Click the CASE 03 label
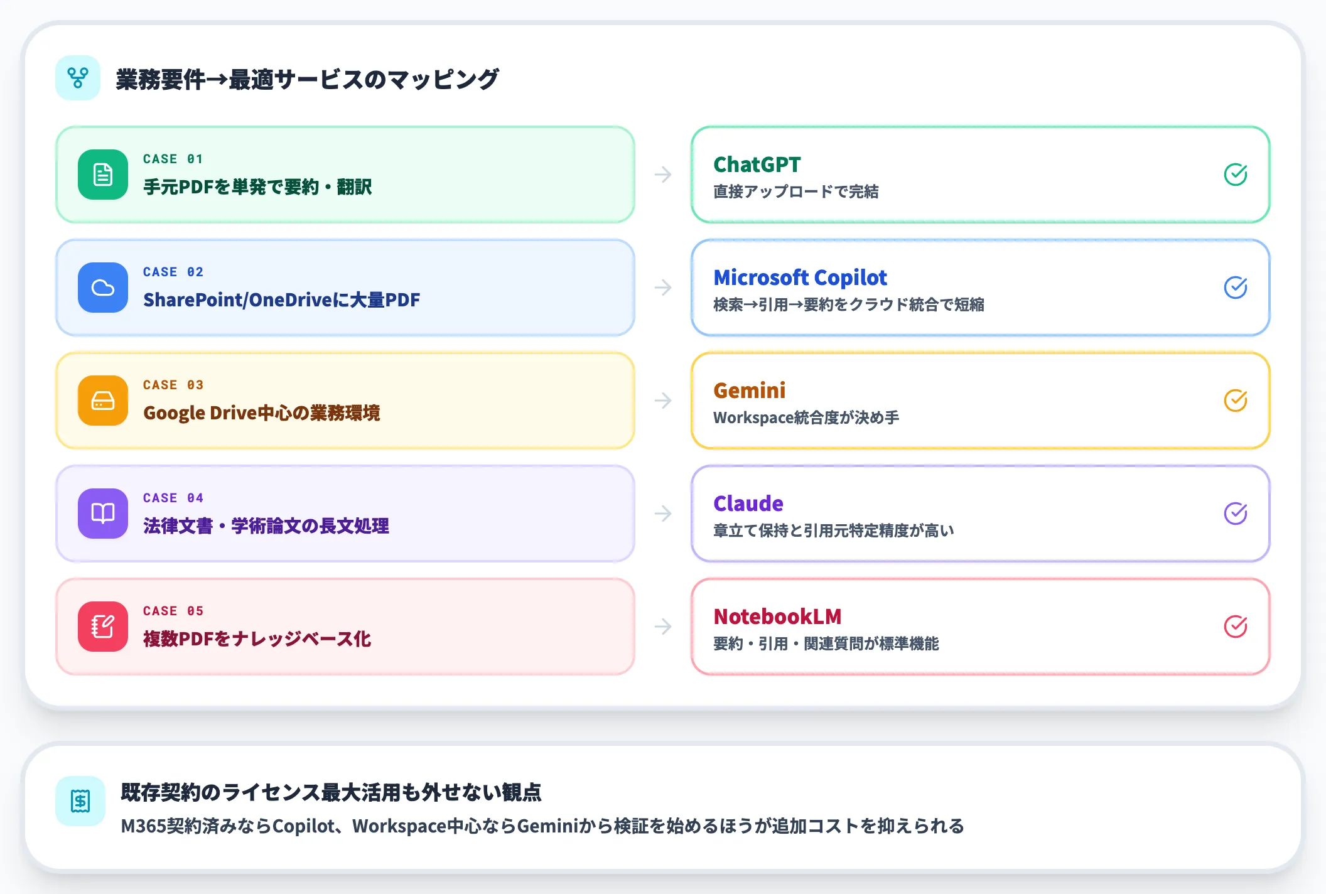The image size is (1326, 894). click(173, 385)
